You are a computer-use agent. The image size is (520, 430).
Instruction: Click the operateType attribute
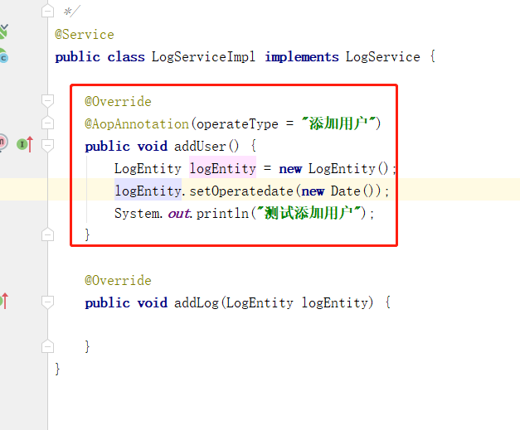tap(237, 124)
